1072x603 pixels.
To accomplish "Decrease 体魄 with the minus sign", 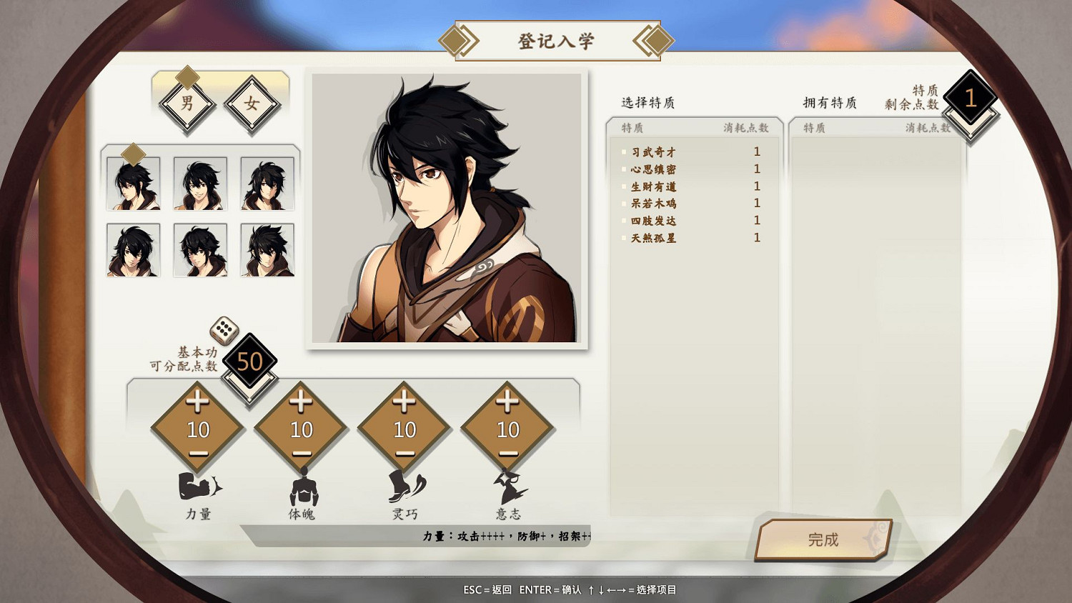I will click(302, 454).
